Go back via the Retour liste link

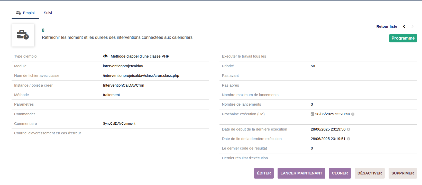pos(387,26)
